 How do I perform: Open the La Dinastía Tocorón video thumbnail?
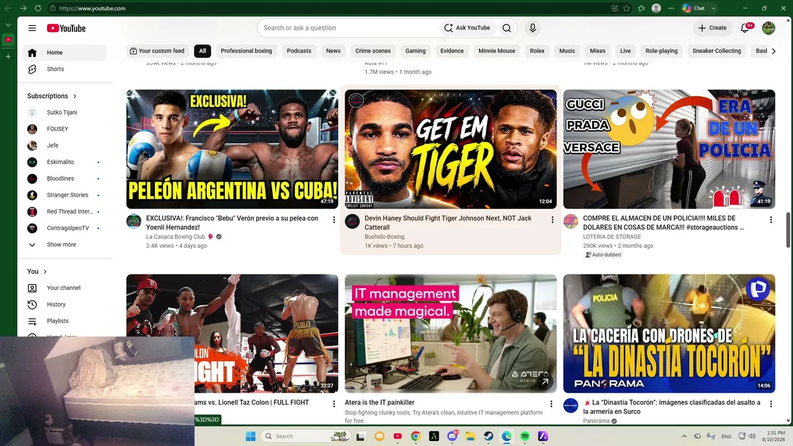[x=669, y=334]
